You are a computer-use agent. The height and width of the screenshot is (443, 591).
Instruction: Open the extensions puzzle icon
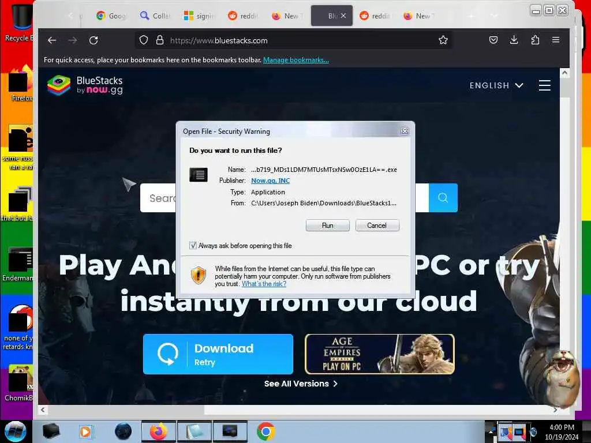(x=535, y=40)
